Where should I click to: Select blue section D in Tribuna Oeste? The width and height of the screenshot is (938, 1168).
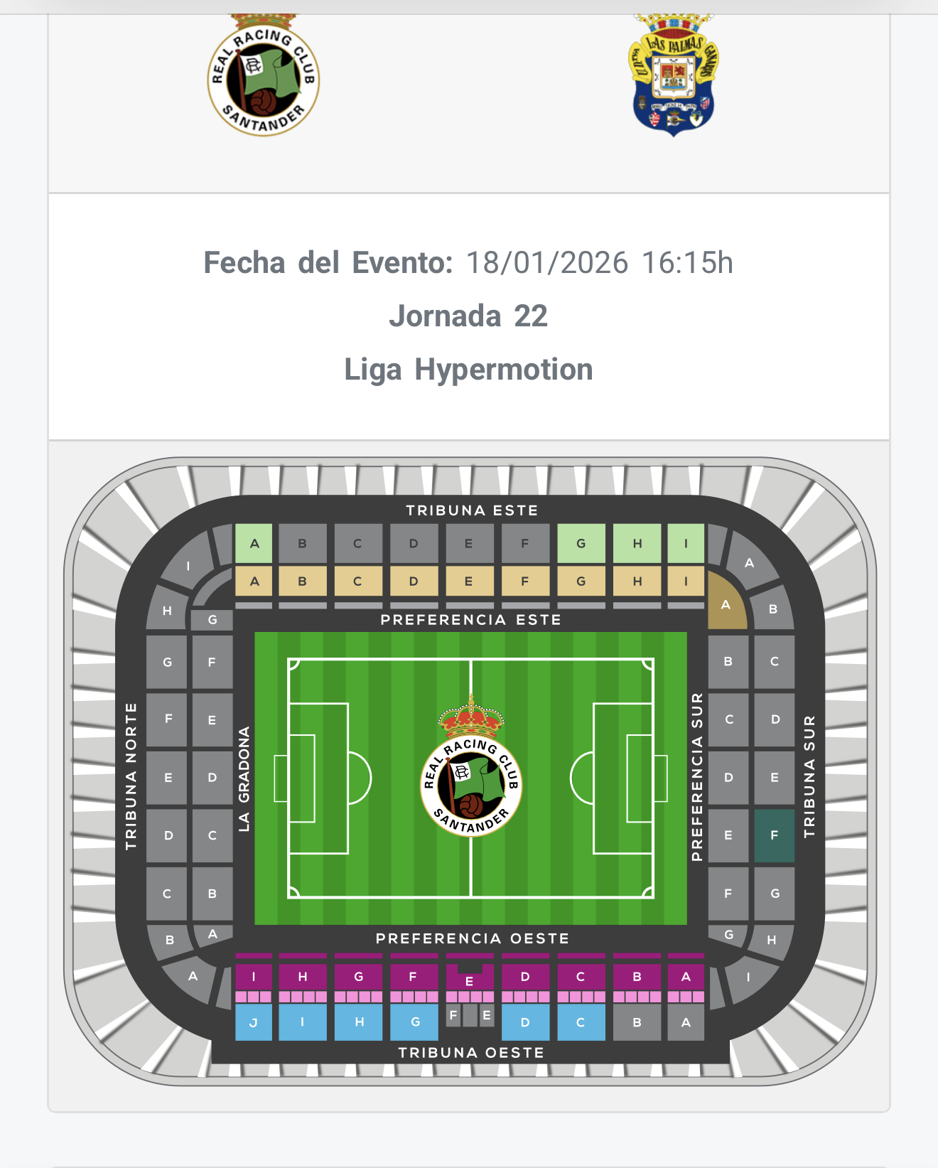(525, 1022)
